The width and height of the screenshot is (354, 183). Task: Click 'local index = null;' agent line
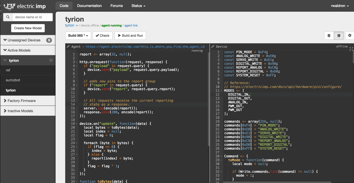pyautogui.click(x=103, y=131)
